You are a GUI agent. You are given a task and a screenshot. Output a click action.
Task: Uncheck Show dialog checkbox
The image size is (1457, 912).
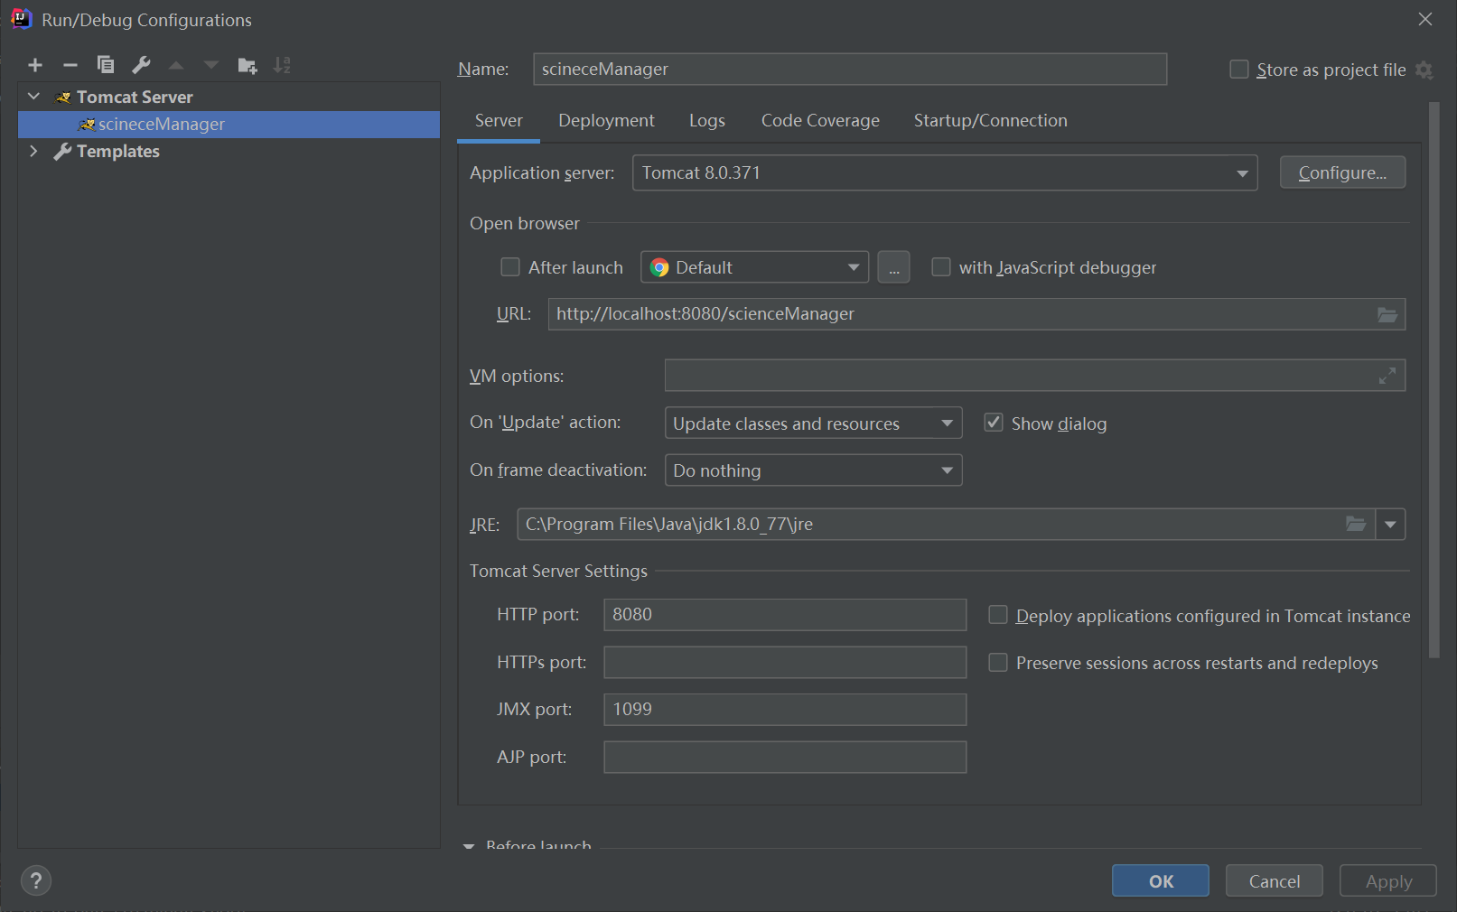(994, 423)
